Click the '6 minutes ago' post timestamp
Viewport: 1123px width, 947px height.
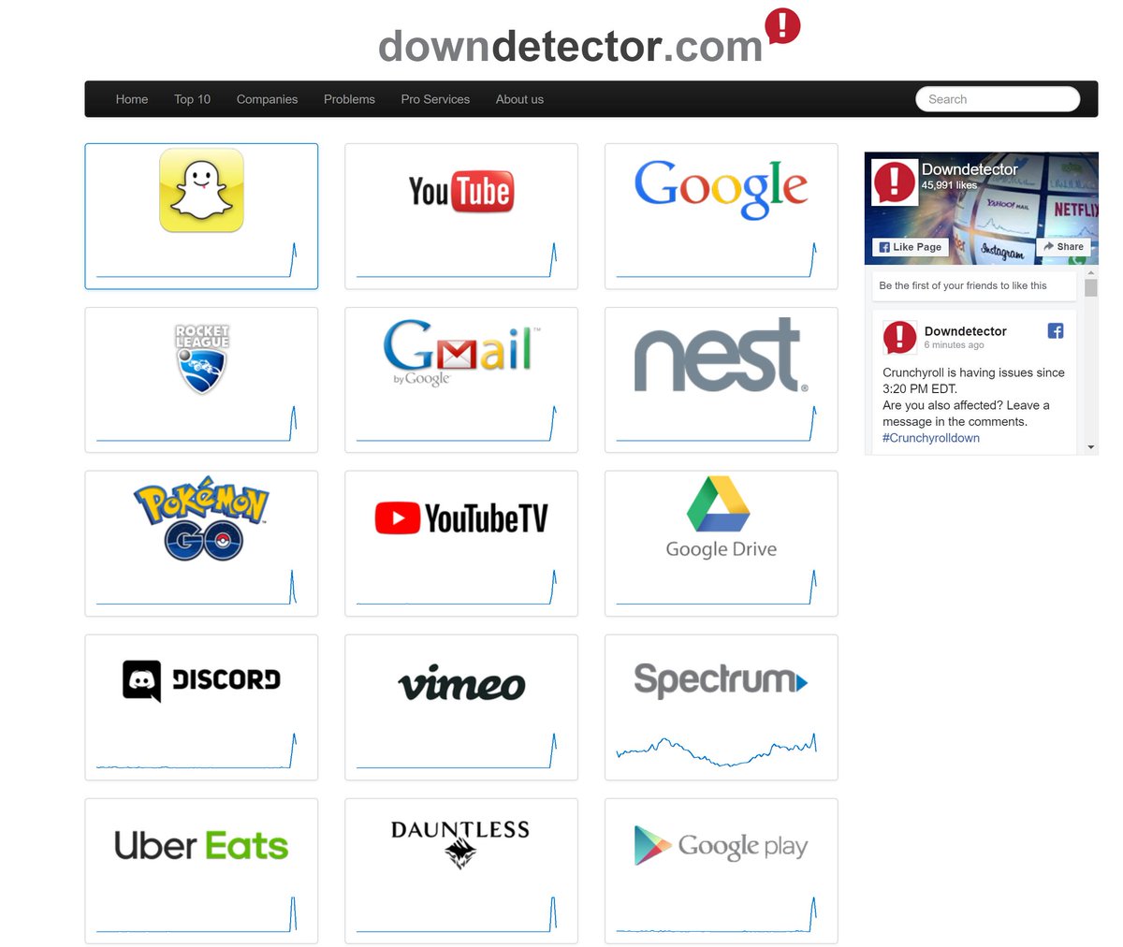pyautogui.click(x=955, y=345)
